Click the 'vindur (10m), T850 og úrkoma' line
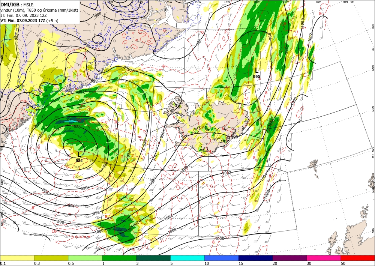The width and height of the screenshot is (375, 266). coord(39,10)
